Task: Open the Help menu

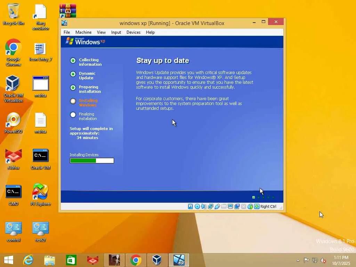Action: tap(150, 32)
